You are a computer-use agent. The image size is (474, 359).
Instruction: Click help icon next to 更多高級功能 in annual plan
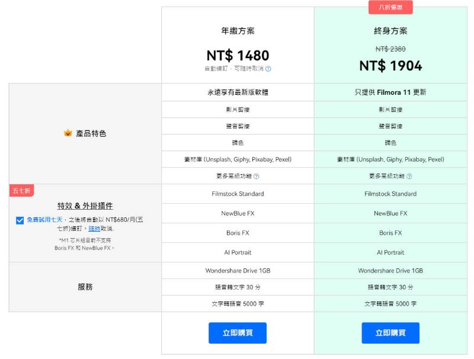coord(257,176)
